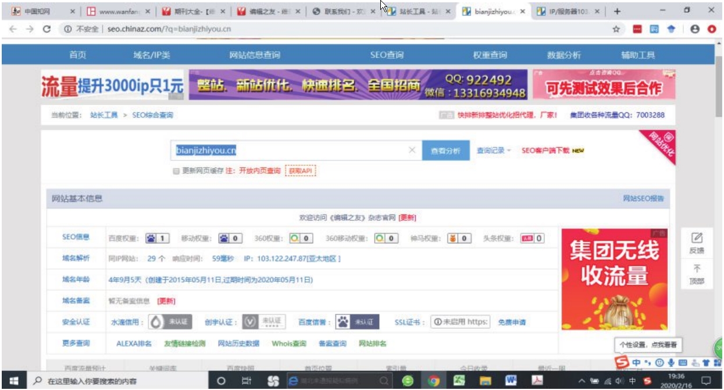Click the 创宇认证 unverified badge
This screenshot has height=390, width=724.
pos(263,321)
